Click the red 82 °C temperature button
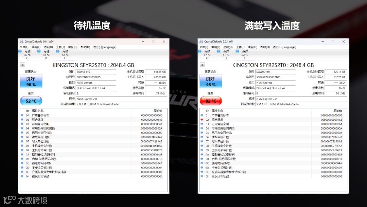367x207 pixels. [x=211, y=101]
